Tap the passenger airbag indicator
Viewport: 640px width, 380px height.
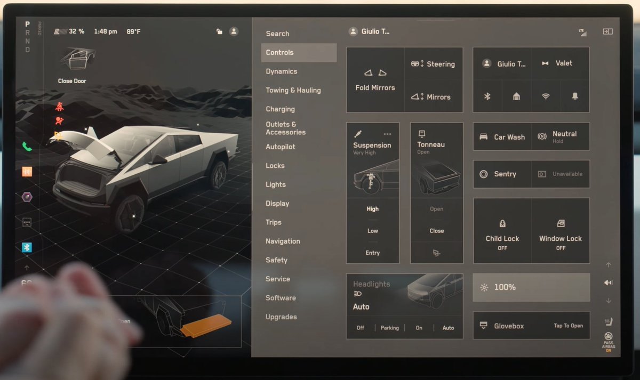[609, 342]
